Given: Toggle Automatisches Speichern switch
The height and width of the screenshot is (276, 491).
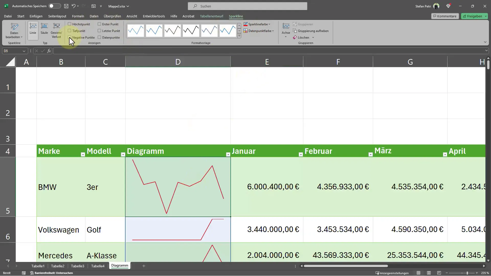Looking at the screenshot, I should point(55,6).
